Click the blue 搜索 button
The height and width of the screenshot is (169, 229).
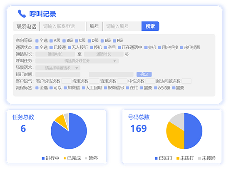(x=150, y=26)
